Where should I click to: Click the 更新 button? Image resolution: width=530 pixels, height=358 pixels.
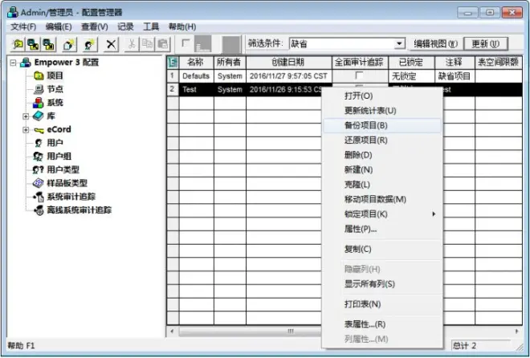(485, 44)
